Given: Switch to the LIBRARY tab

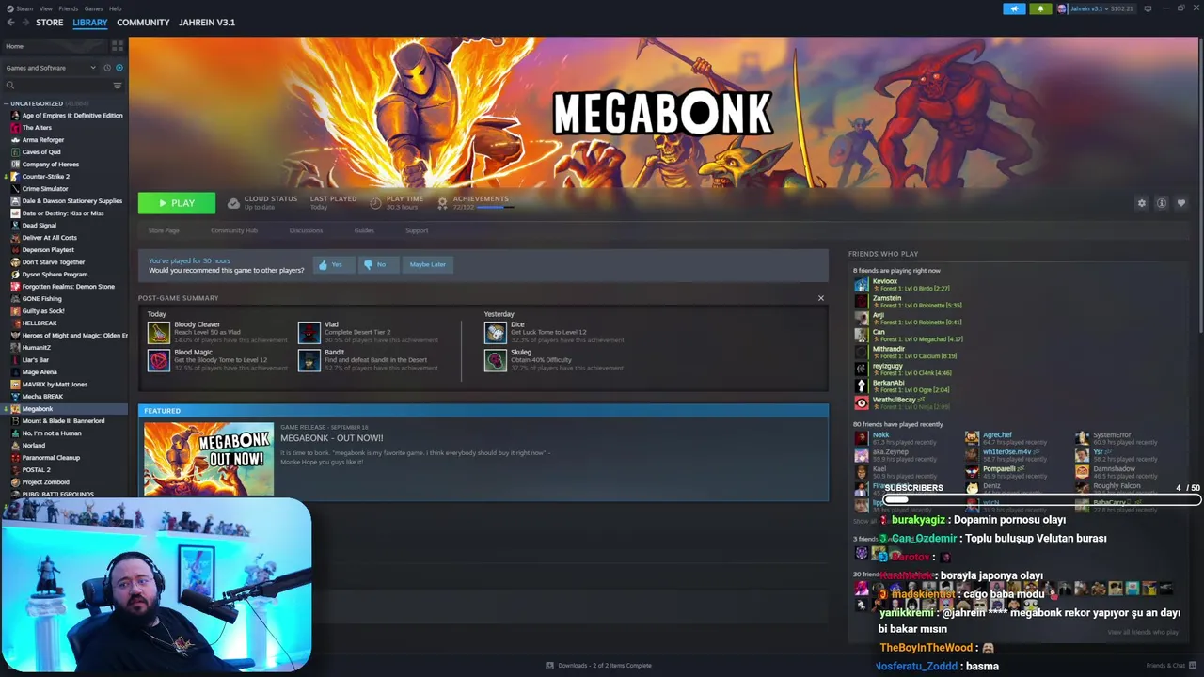Looking at the screenshot, I should click(90, 23).
